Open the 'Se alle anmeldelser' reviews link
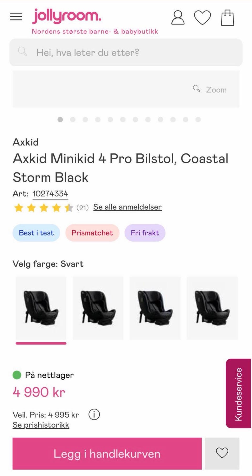 127,207
